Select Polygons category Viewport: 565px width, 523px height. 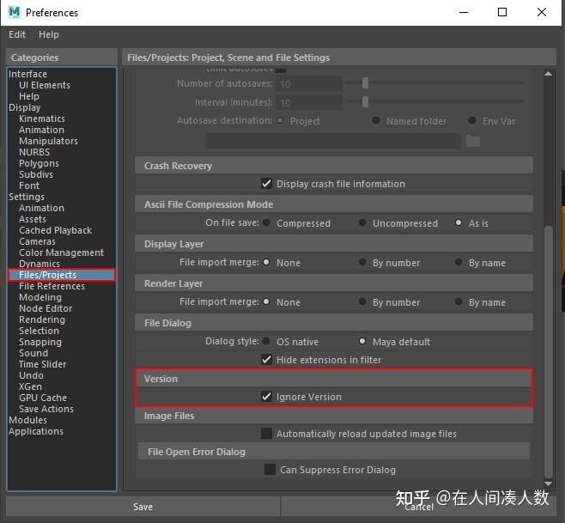[x=39, y=163]
